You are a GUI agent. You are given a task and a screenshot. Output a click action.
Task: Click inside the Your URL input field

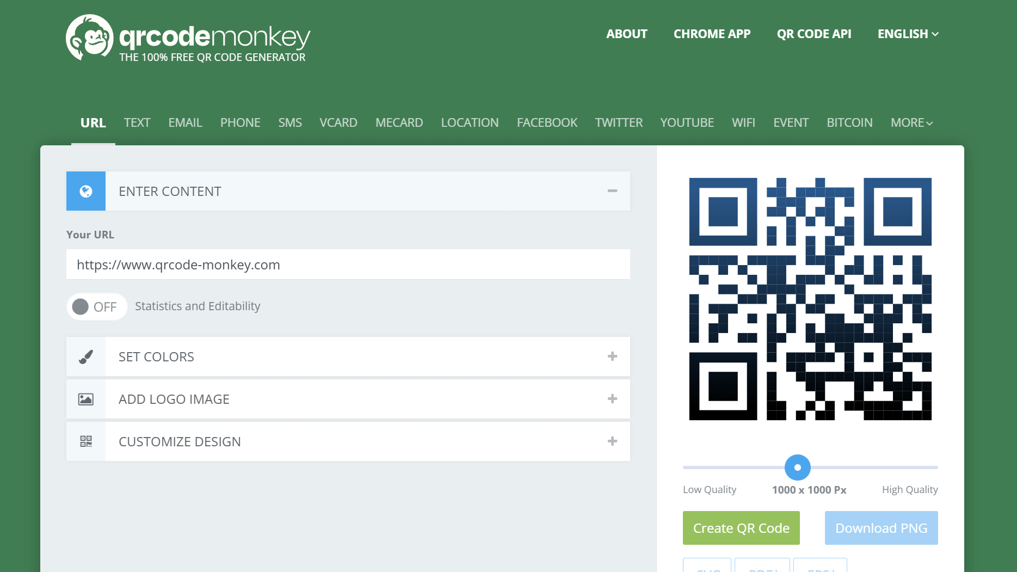click(x=348, y=265)
